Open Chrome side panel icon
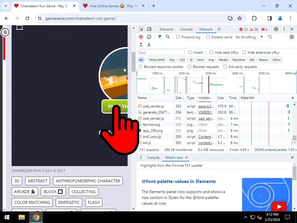This screenshot has height=223, width=297. (269, 18)
